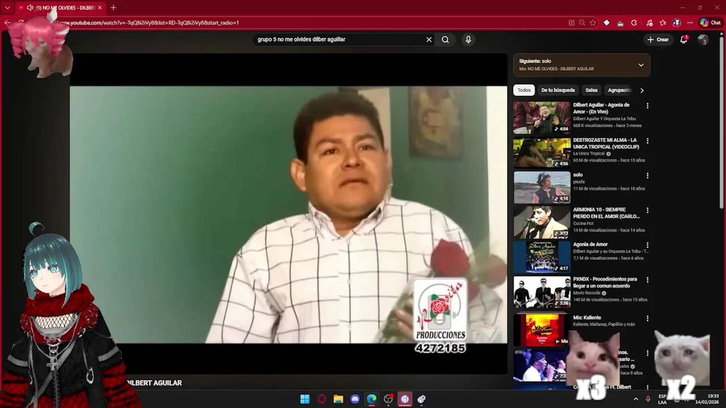Screen dimensions: 726x408
Task: Open Copilot Chat in the browser toolbar
Action: 710,23
